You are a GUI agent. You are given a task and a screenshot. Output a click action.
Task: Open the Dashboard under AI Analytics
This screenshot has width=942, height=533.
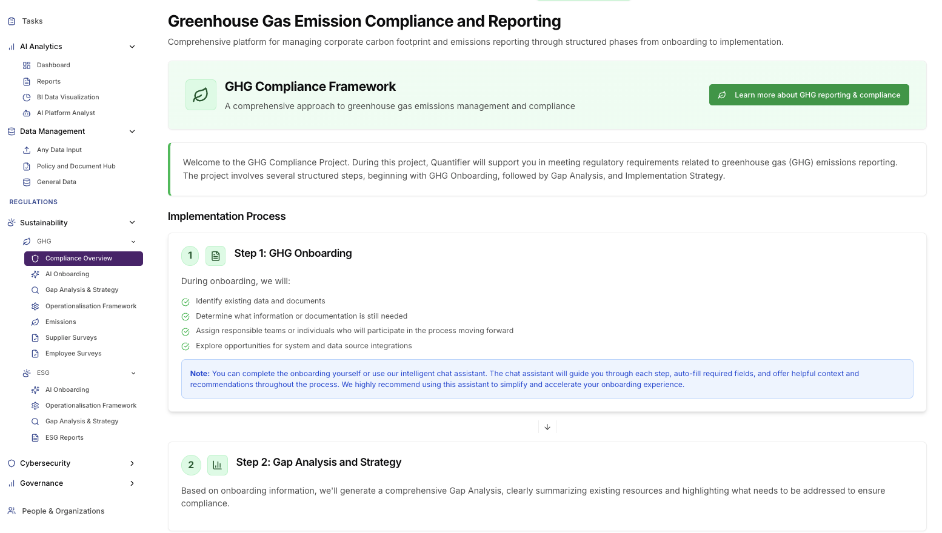pos(53,65)
